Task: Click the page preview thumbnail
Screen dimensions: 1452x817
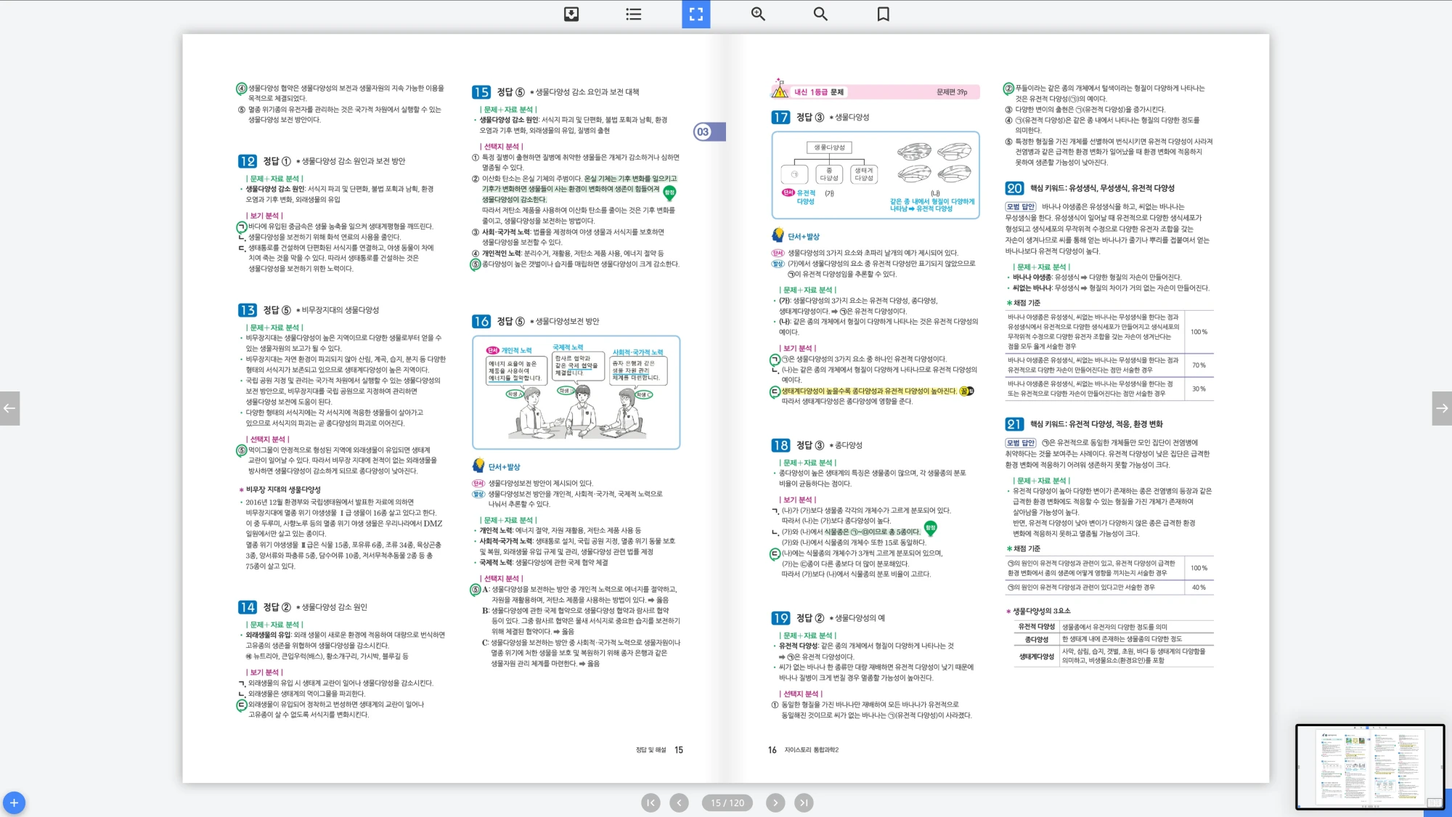Action: [1369, 766]
